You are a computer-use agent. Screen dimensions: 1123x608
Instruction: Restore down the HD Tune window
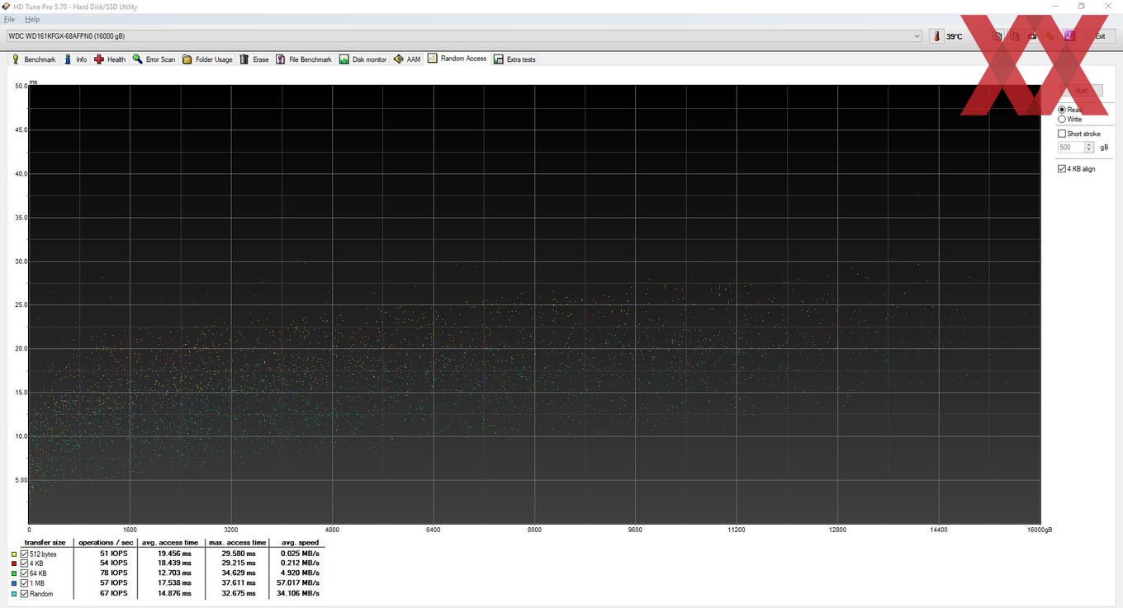[x=1081, y=7]
